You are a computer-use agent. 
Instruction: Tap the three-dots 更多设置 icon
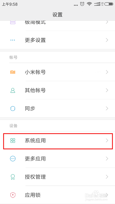coord(13,40)
